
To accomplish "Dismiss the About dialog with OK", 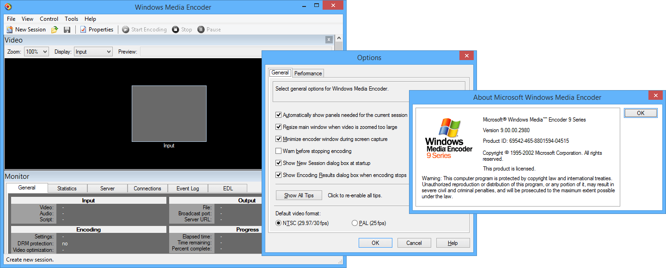I will (x=641, y=113).
